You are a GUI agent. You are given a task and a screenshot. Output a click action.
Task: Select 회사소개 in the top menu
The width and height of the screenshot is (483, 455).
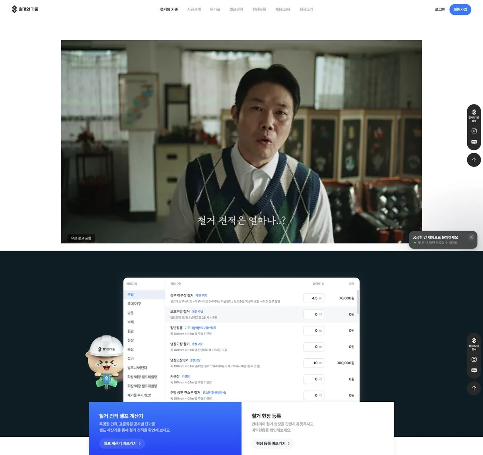306,9
